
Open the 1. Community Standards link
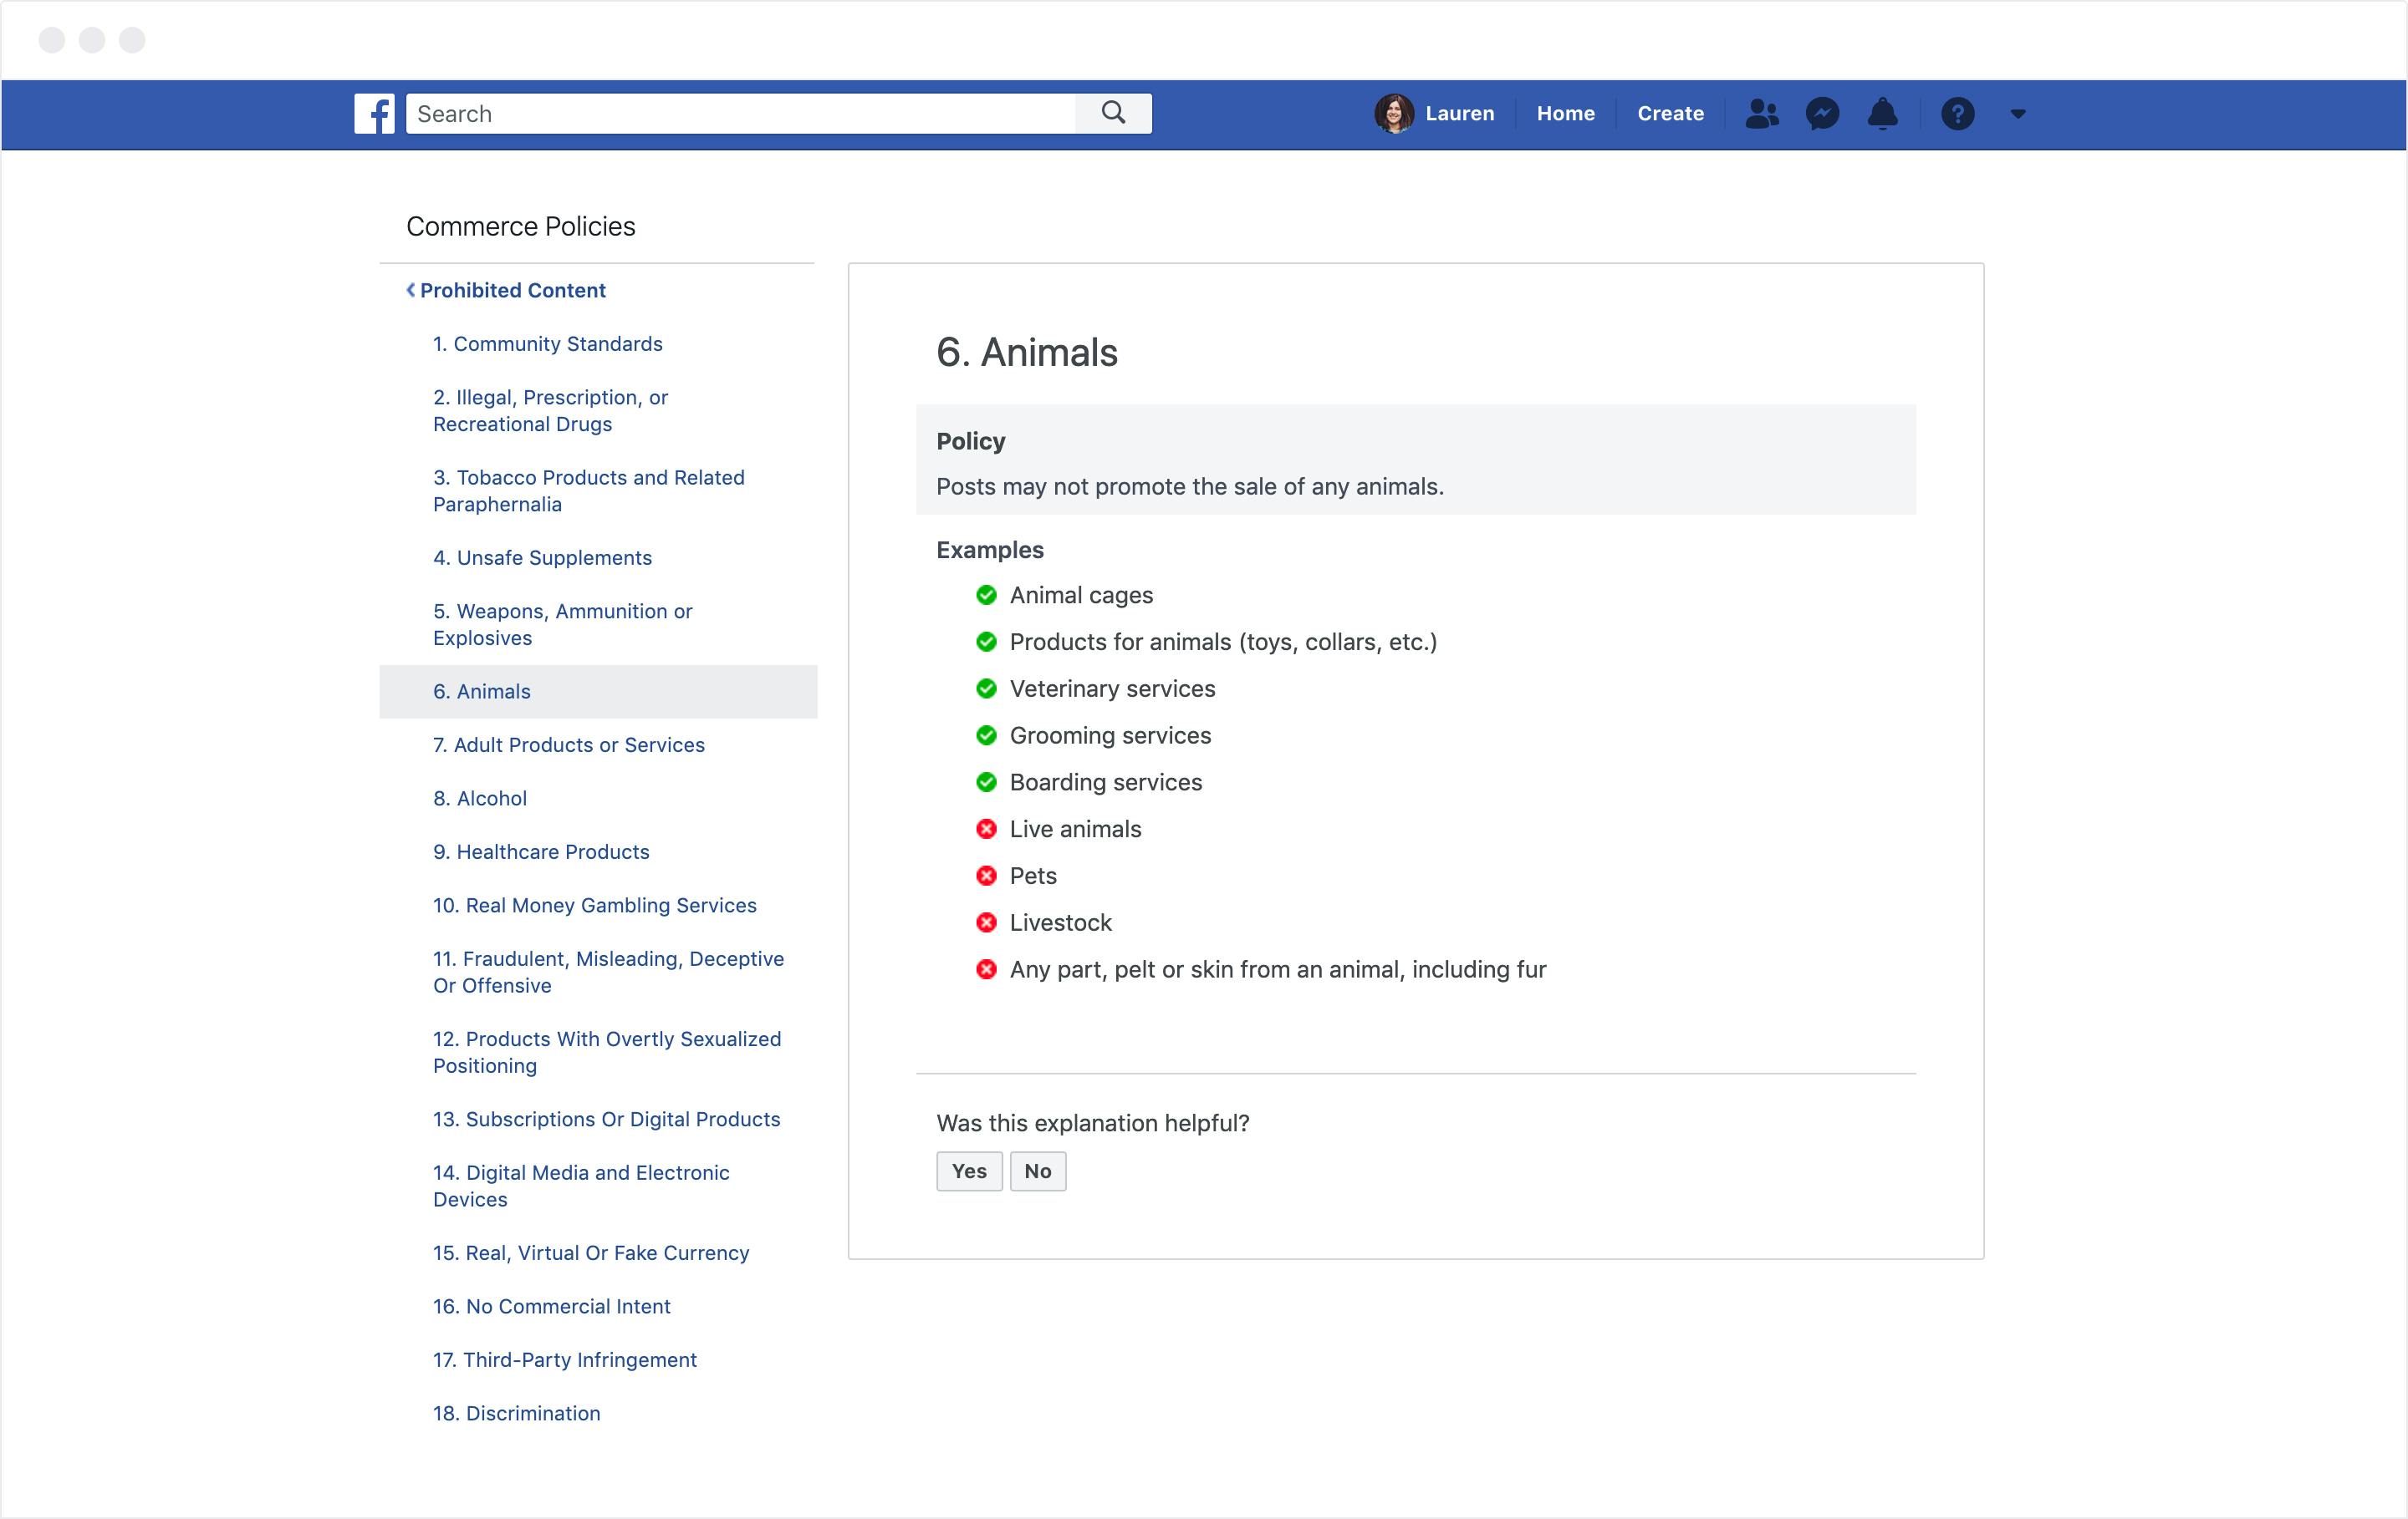(x=547, y=343)
